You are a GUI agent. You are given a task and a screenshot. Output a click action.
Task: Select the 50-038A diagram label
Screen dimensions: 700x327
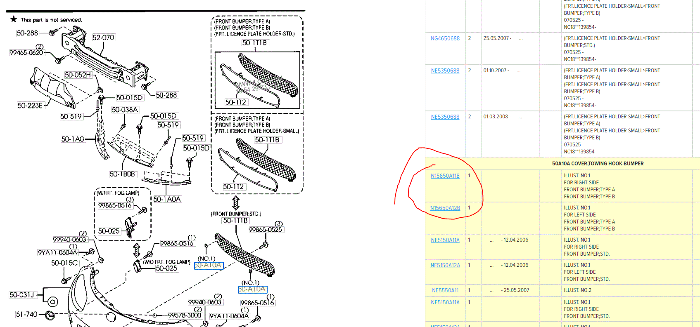(125, 110)
